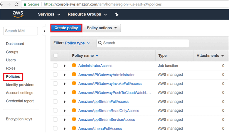
Task: Expand the AmazonAPIGatewayInvokeFullAccess row details
Action: (65, 84)
